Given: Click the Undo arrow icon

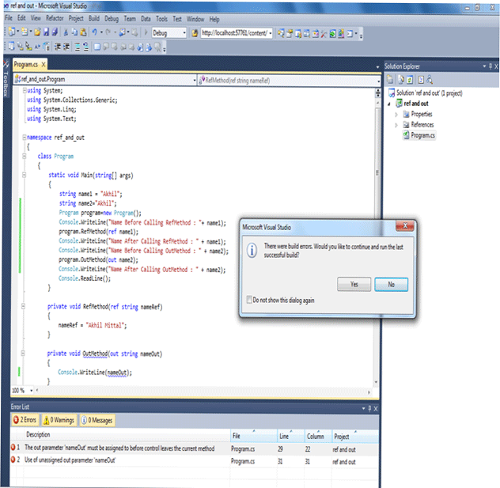Looking at the screenshot, I should [x=95, y=32].
